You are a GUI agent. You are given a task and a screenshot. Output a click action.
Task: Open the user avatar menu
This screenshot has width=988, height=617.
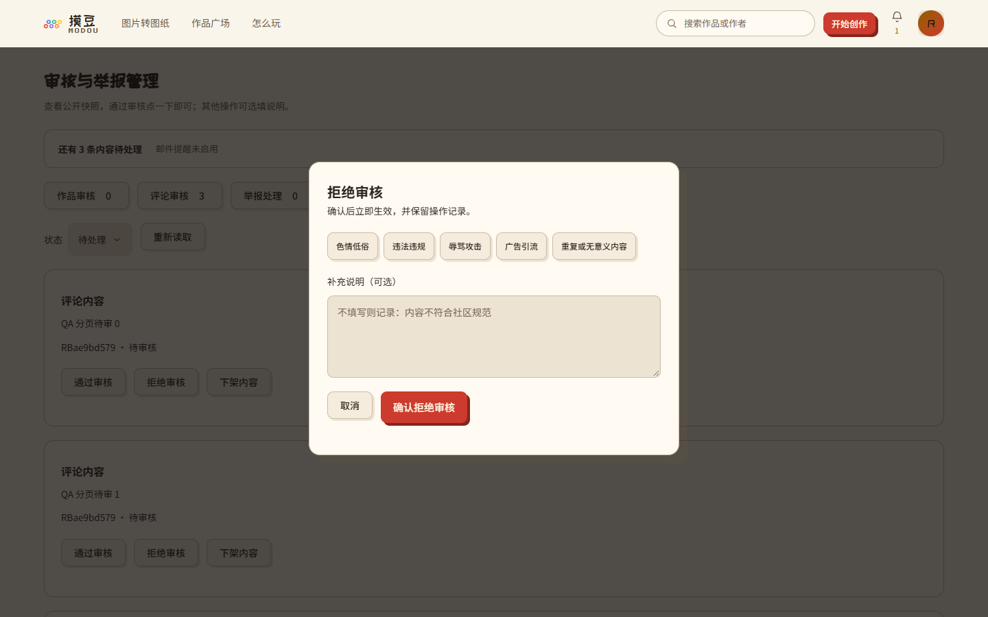(931, 23)
